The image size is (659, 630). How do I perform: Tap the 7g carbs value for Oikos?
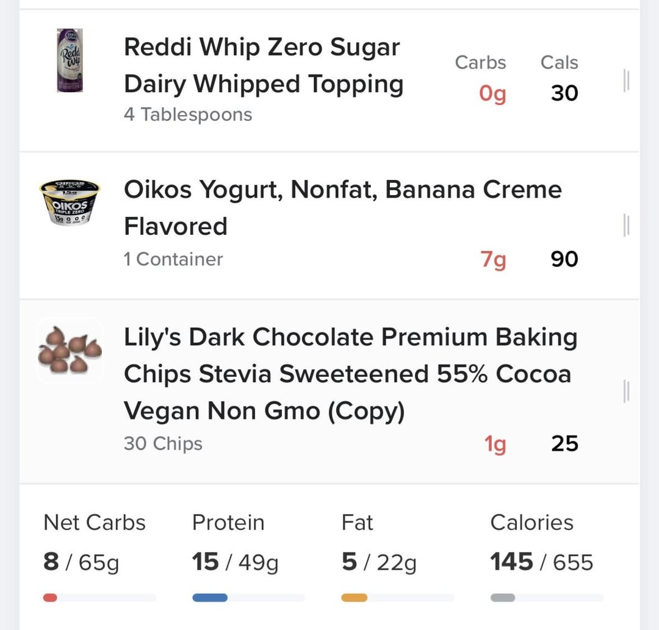[494, 260]
